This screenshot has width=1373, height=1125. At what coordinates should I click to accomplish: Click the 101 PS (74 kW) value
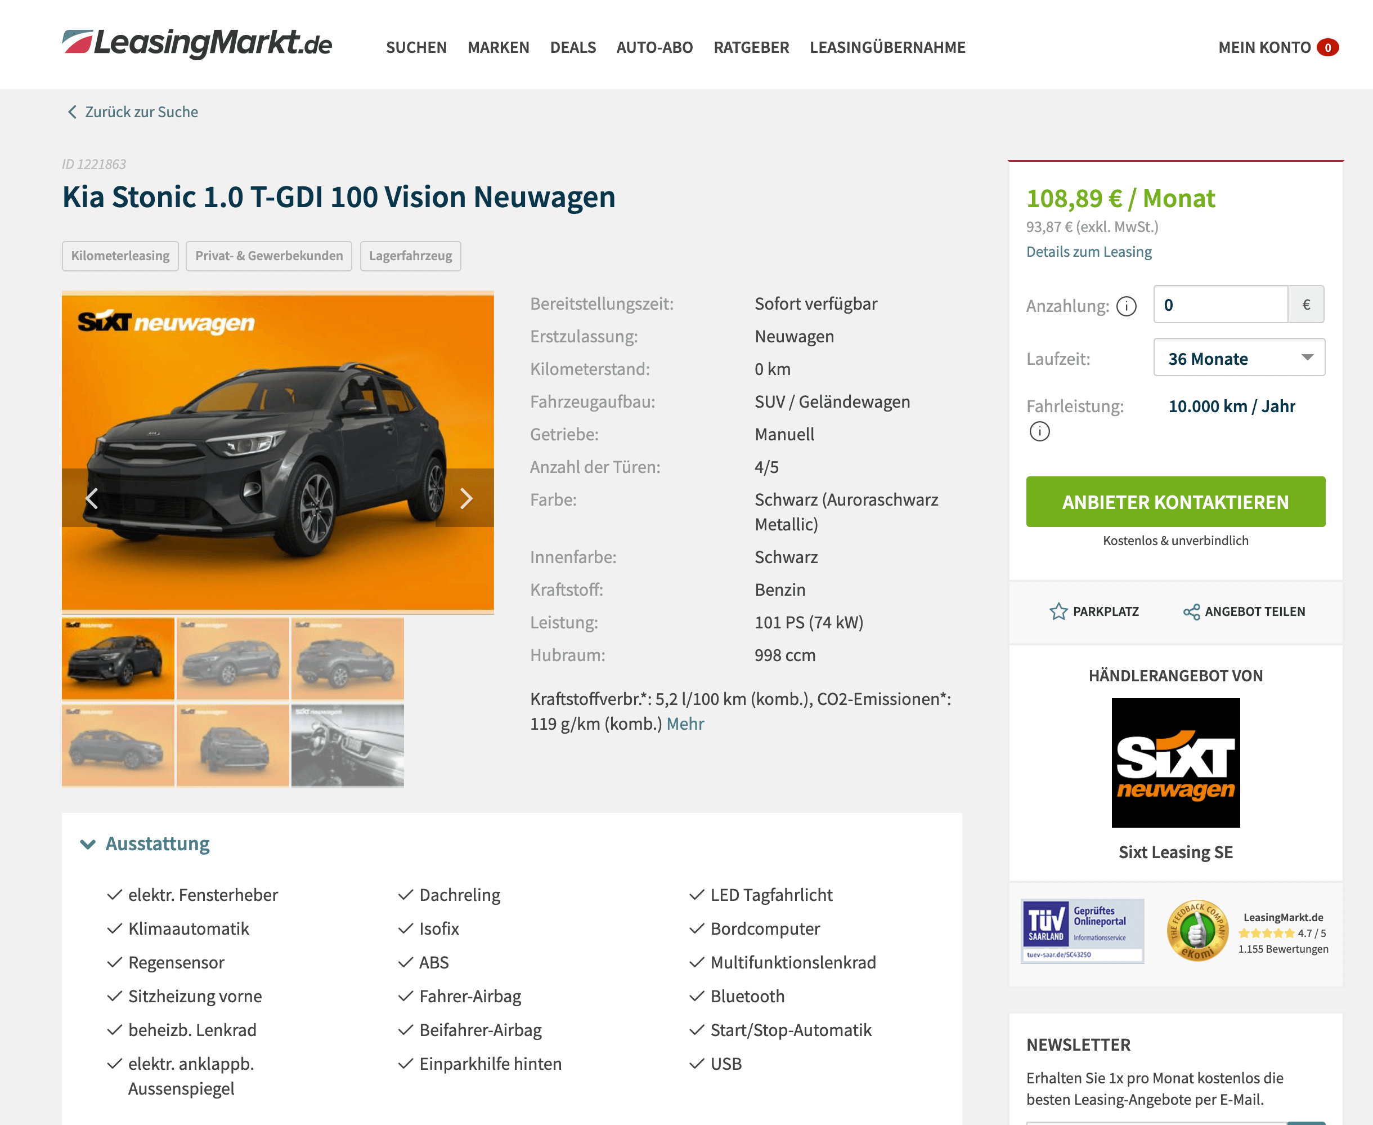[x=808, y=623]
